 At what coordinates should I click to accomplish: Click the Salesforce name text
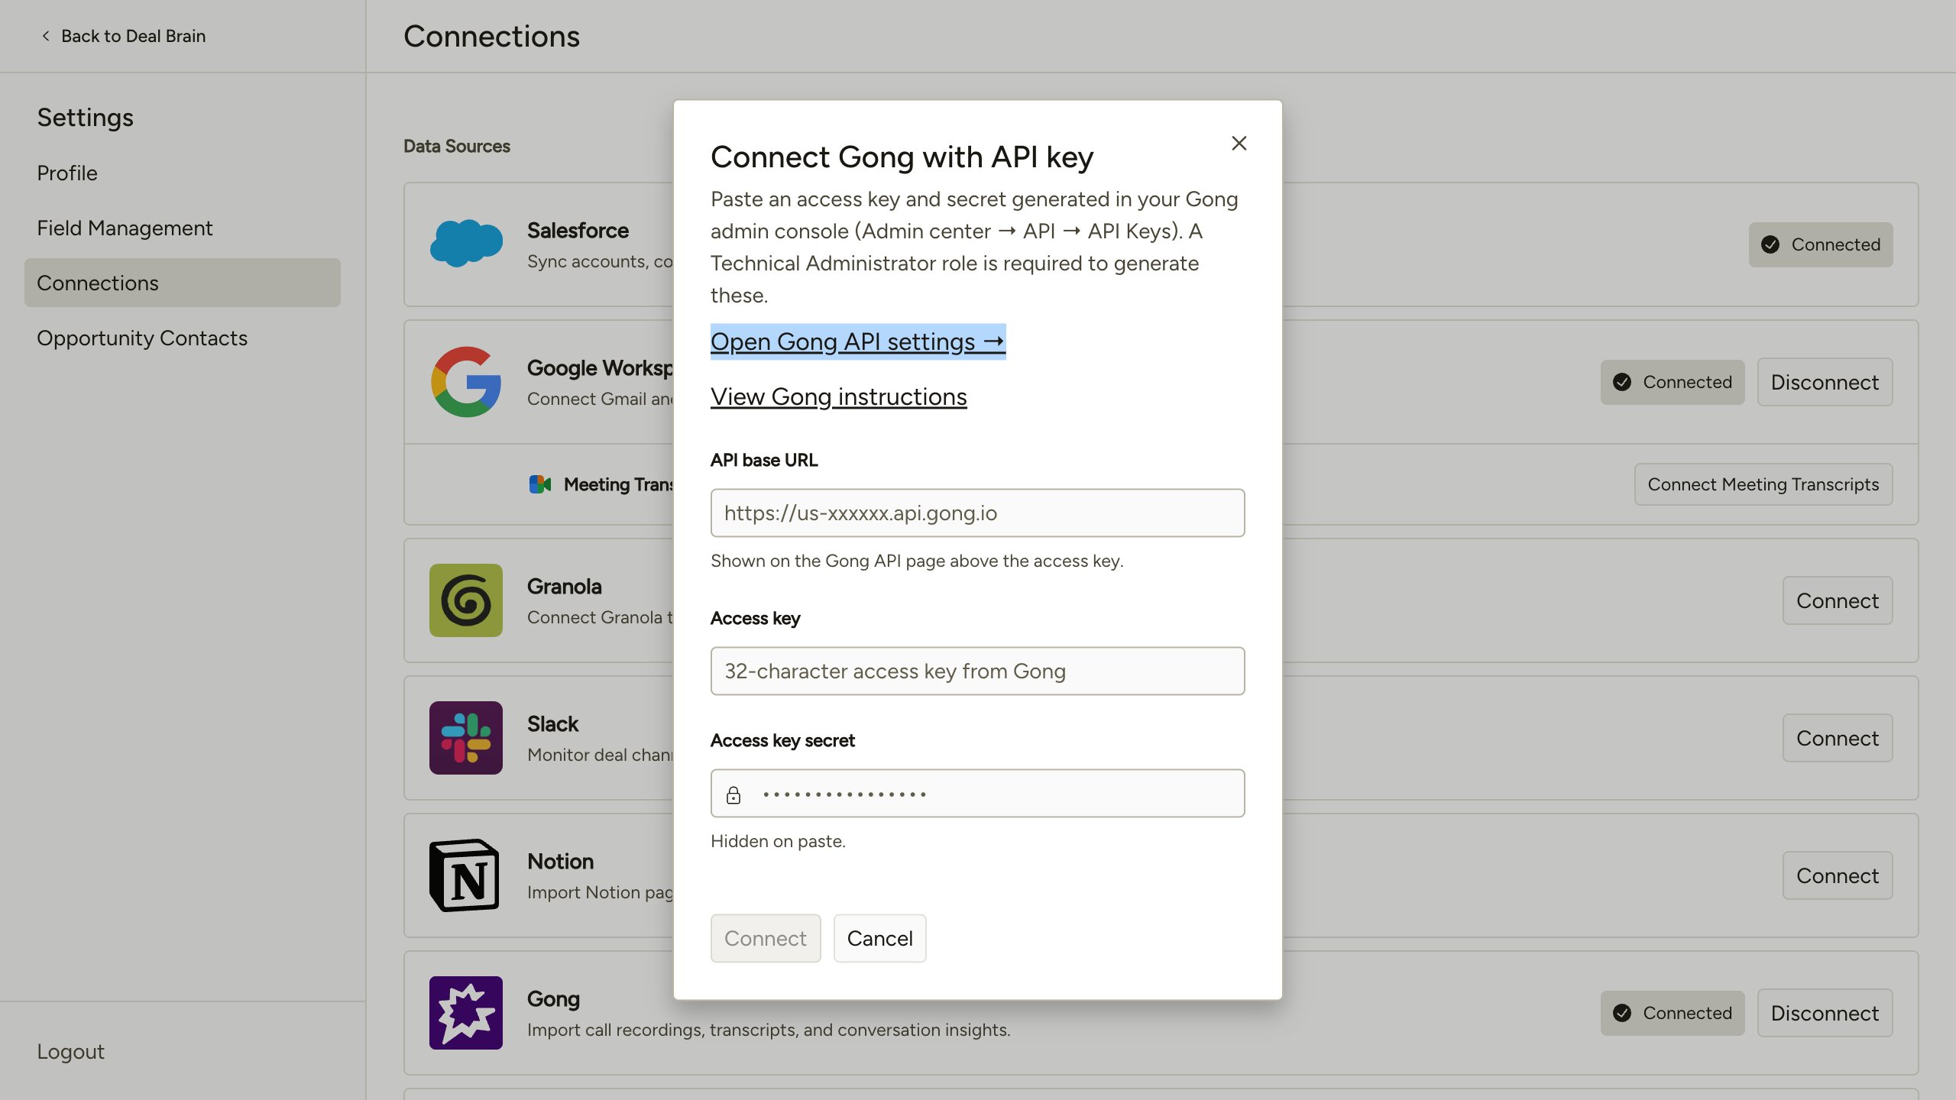point(578,230)
